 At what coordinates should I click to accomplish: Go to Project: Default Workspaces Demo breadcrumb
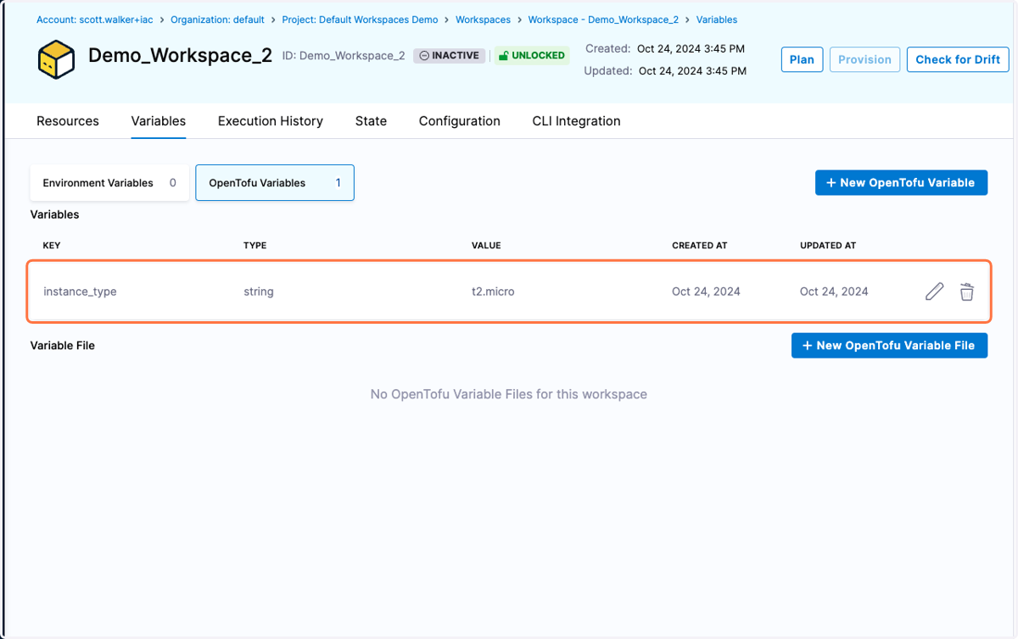click(x=361, y=19)
